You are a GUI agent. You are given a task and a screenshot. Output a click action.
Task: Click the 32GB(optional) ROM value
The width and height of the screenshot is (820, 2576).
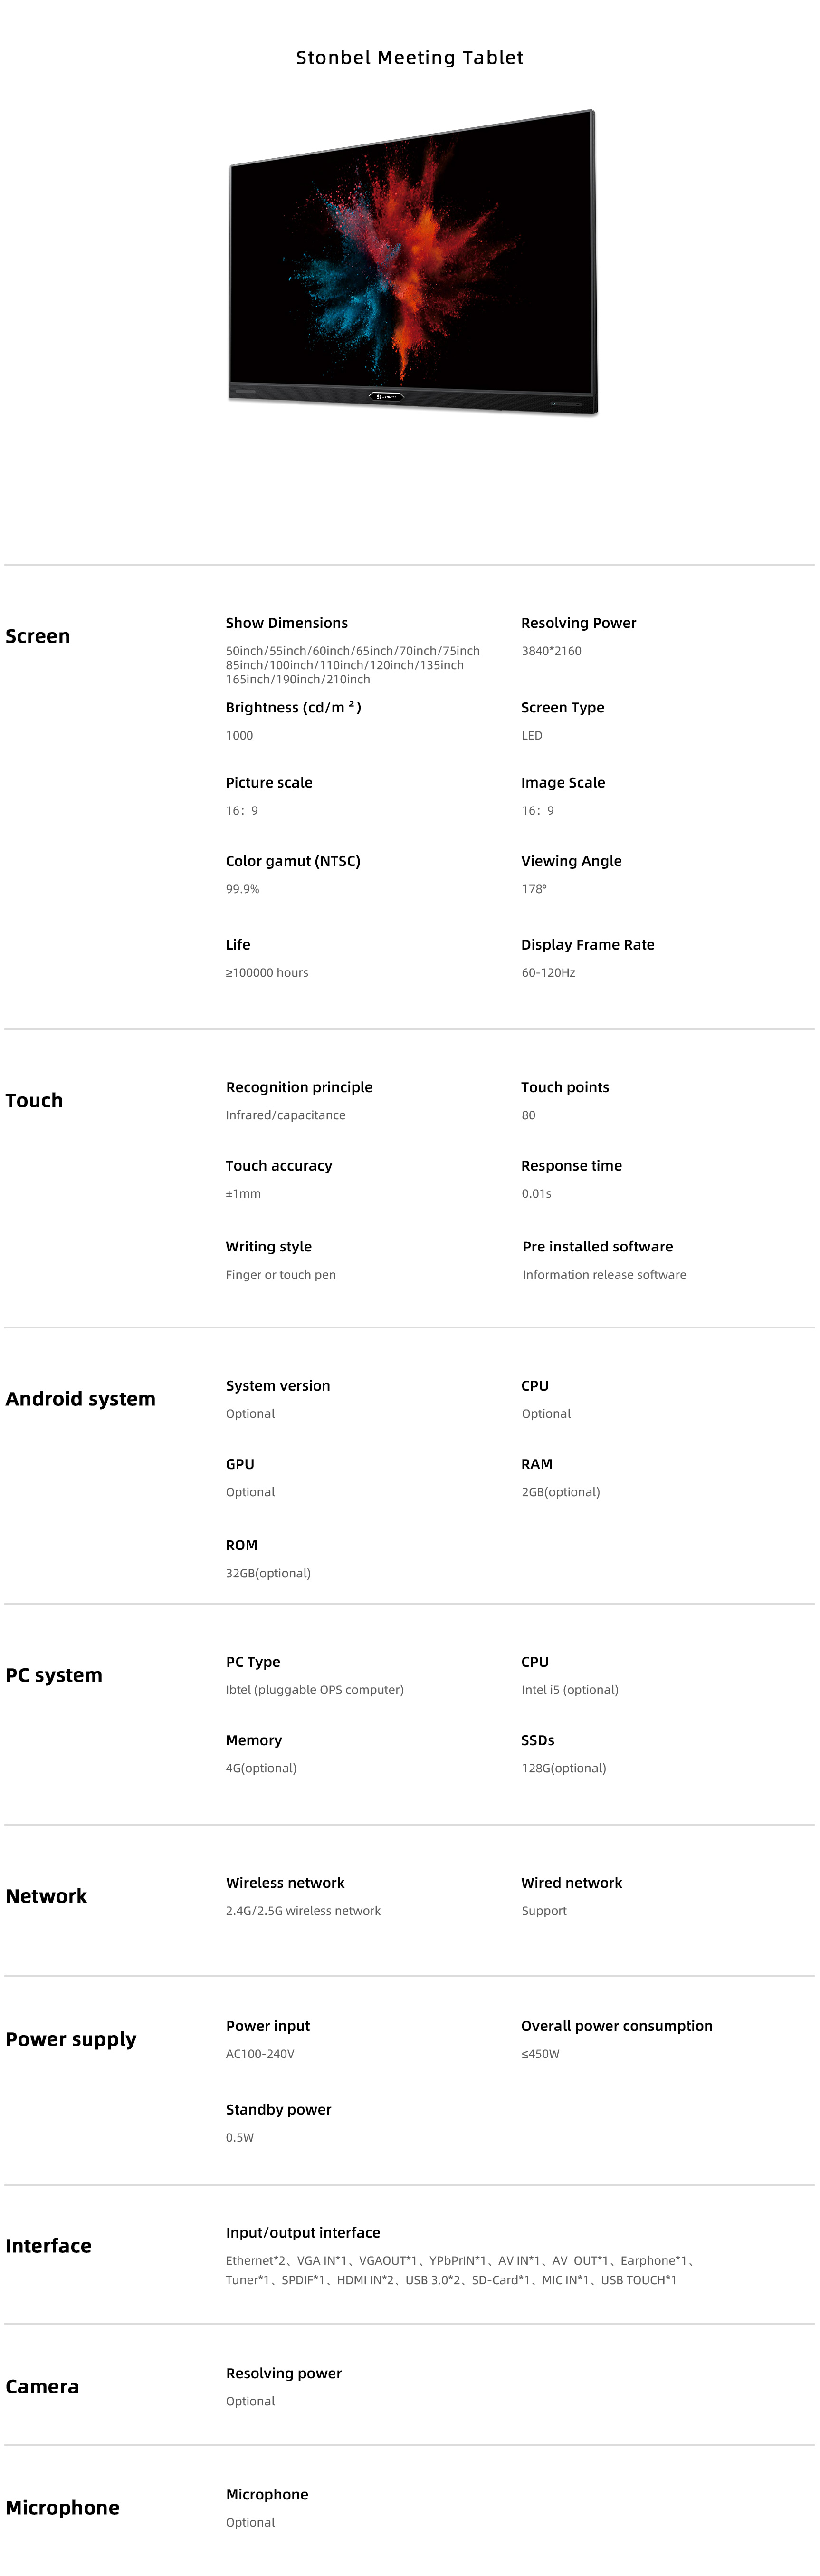(268, 1573)
